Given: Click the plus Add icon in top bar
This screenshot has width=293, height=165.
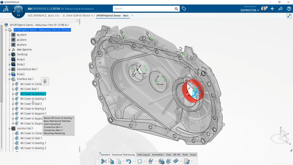Looking at the screenshot, I should coord(272,9).
